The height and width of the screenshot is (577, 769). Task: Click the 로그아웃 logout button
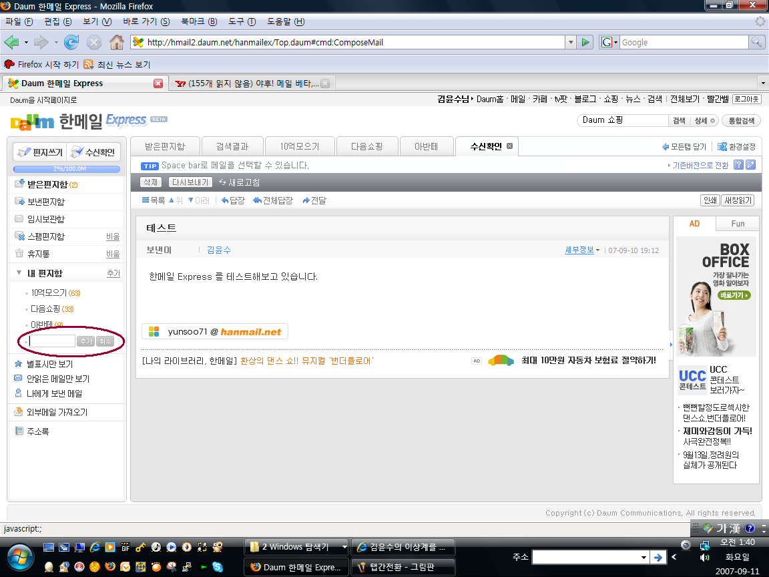(746, 99)
